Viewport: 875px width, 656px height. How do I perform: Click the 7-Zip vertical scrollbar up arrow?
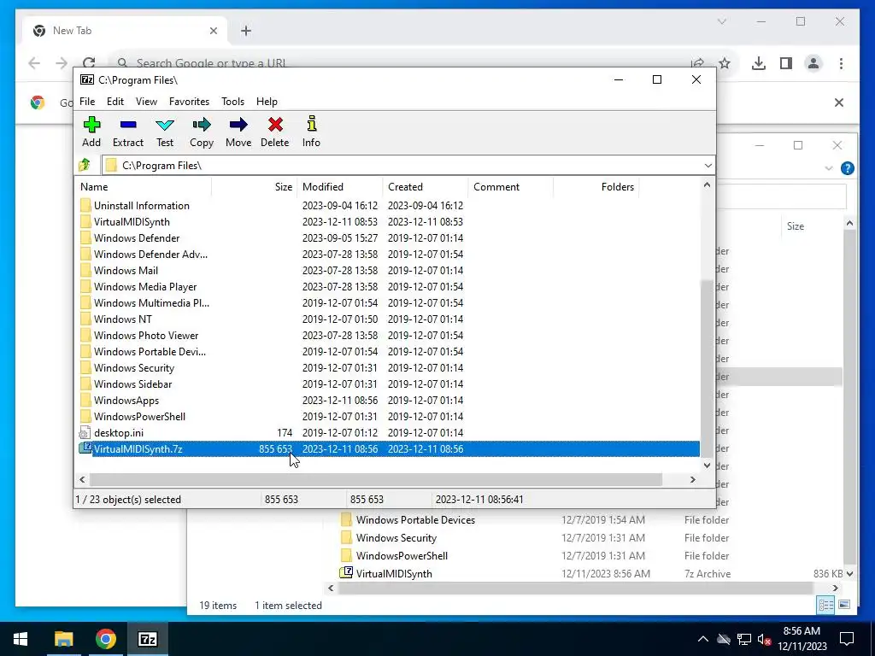707,185
